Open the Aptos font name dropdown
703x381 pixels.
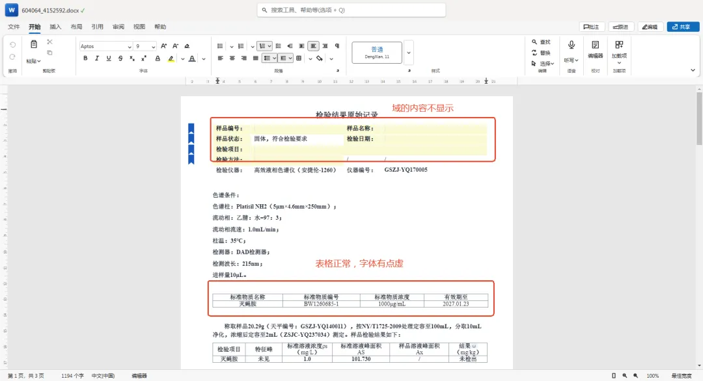tap(129, 47)
